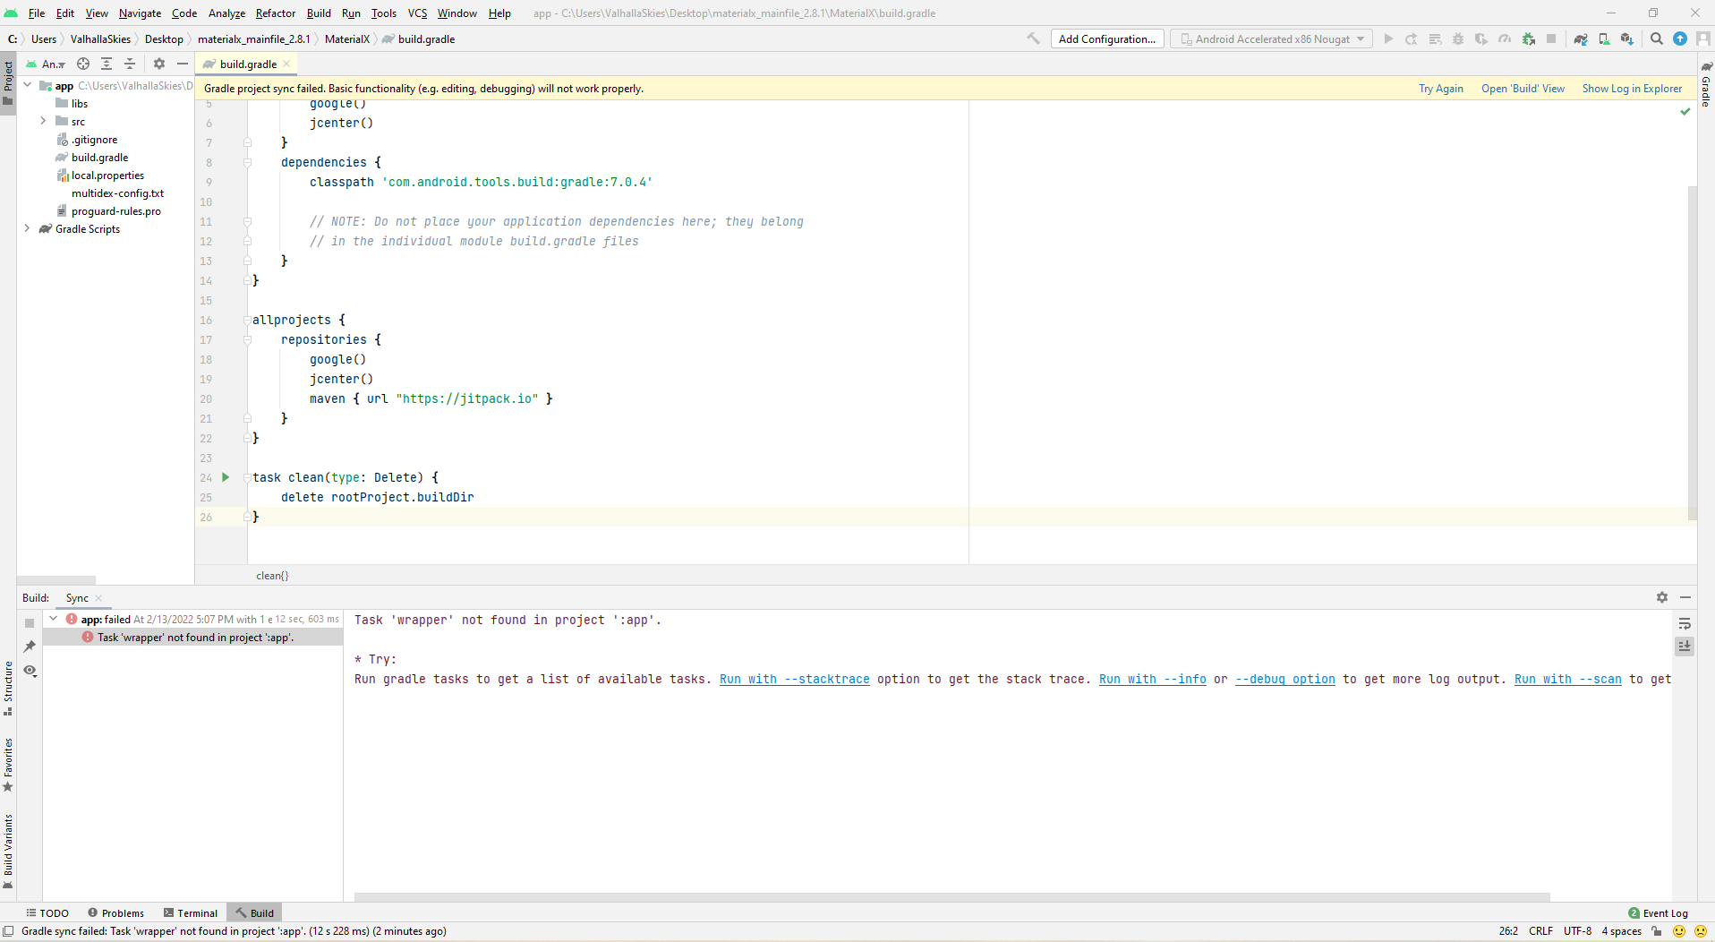Click horizontal scrollbar in Build output
The height and width of the screenshot is (942, 1715).
point(952,896)
